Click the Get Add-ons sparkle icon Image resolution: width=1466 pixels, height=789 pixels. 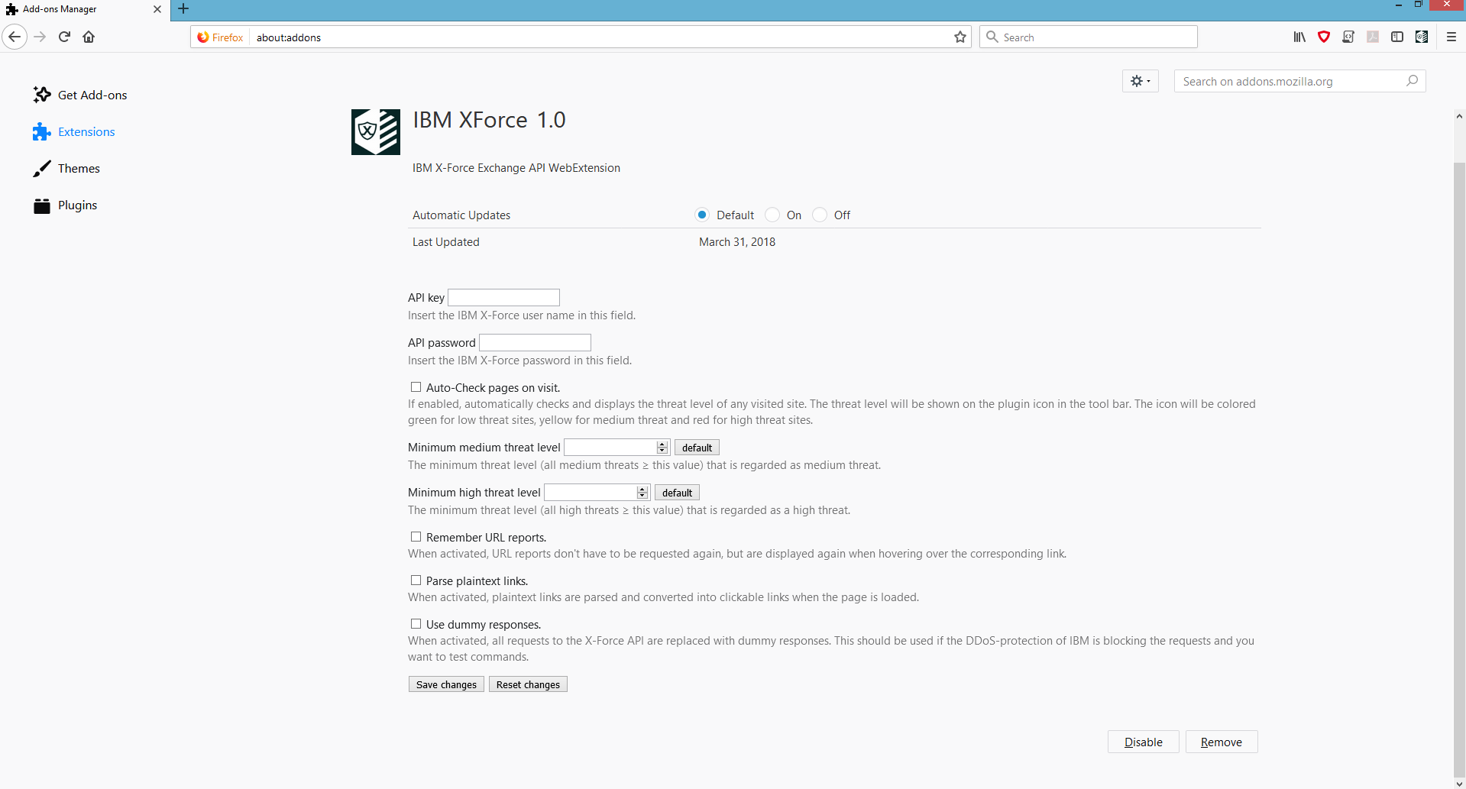click(42, 95)
